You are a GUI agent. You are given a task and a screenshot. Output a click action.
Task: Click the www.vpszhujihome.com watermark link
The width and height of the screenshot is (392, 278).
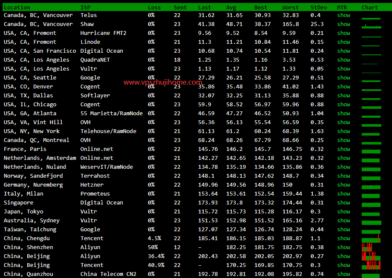coord(163,82)
